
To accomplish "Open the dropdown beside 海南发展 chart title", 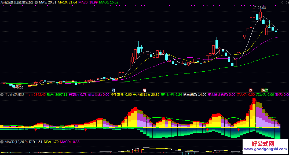I will pyautogui.click(x=36, y=2).
